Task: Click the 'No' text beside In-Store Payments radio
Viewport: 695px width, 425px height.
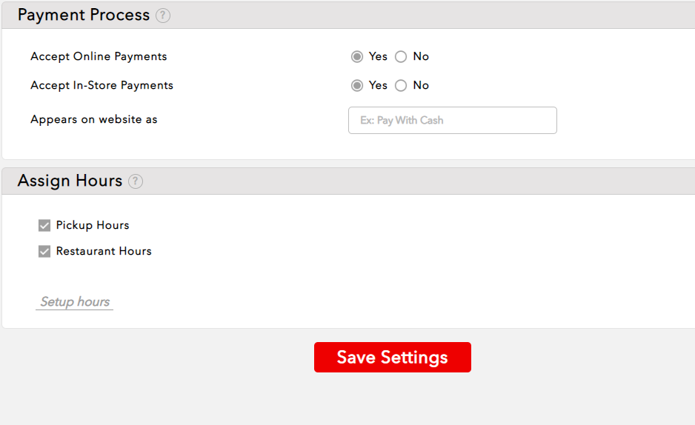Action: click(421, 86)
